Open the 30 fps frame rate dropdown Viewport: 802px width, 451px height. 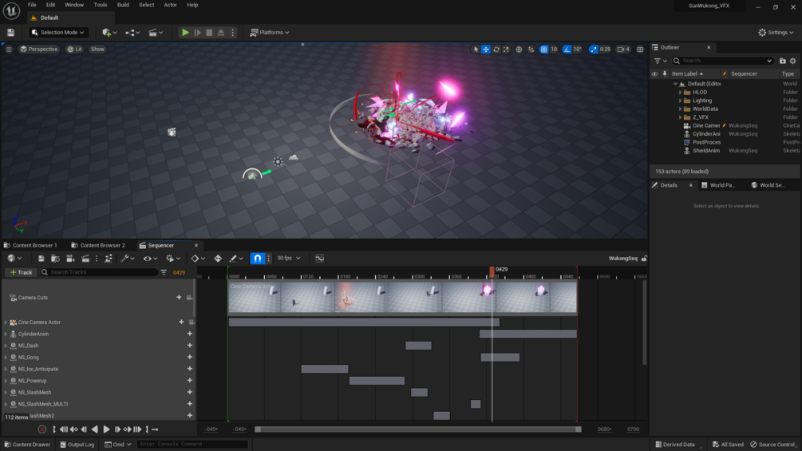[288, 258]
